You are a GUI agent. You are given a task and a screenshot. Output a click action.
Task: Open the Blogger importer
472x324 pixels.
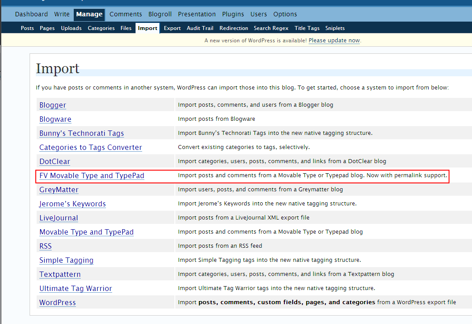tap(53, 105)
